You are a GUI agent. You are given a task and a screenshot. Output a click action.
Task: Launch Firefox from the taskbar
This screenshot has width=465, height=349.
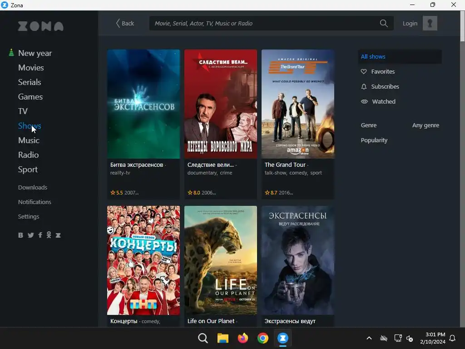243,338
